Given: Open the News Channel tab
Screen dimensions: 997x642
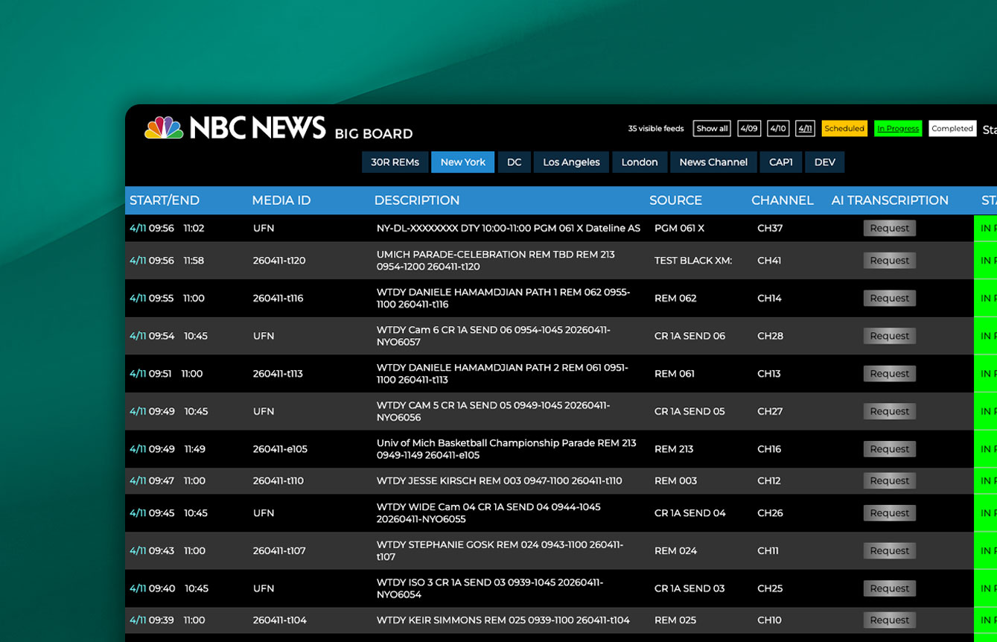Looking at the screenshot, I should tap(713, 162).
